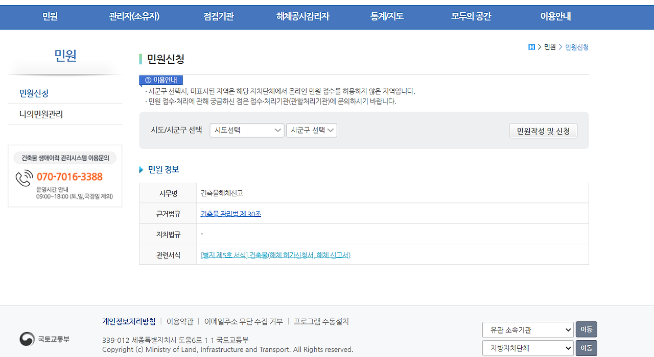Screen dimensions: 654x357
Task: Open the 점검기관 menu
Action: (218, 17)
